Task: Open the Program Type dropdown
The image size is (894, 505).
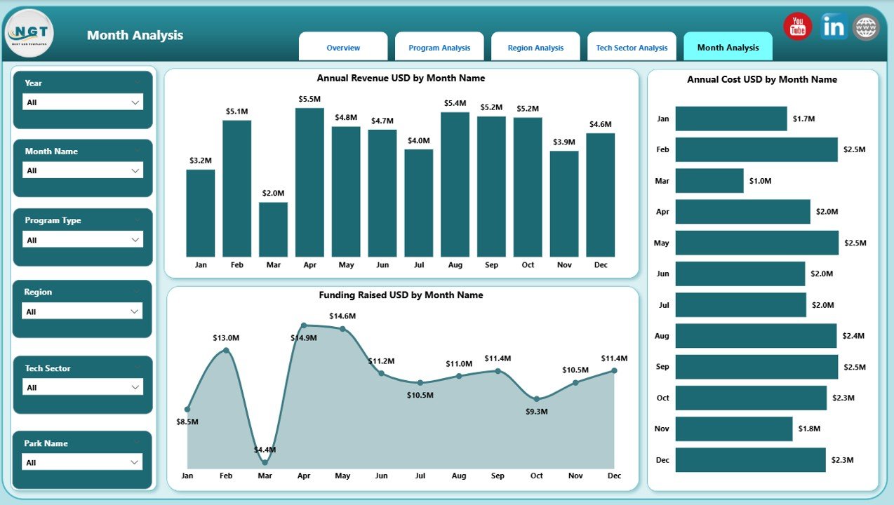Action: coord(138,240)
